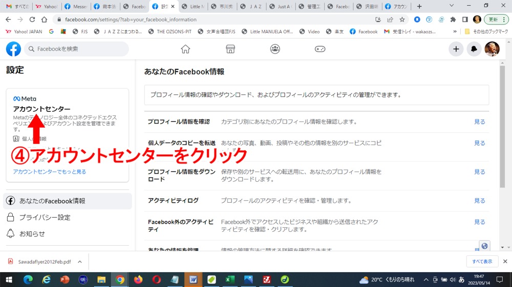Click the browser home icon

point(44,19)
